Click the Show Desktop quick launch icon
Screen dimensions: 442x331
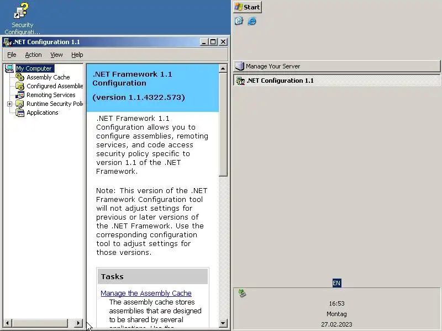coord(239,21)
